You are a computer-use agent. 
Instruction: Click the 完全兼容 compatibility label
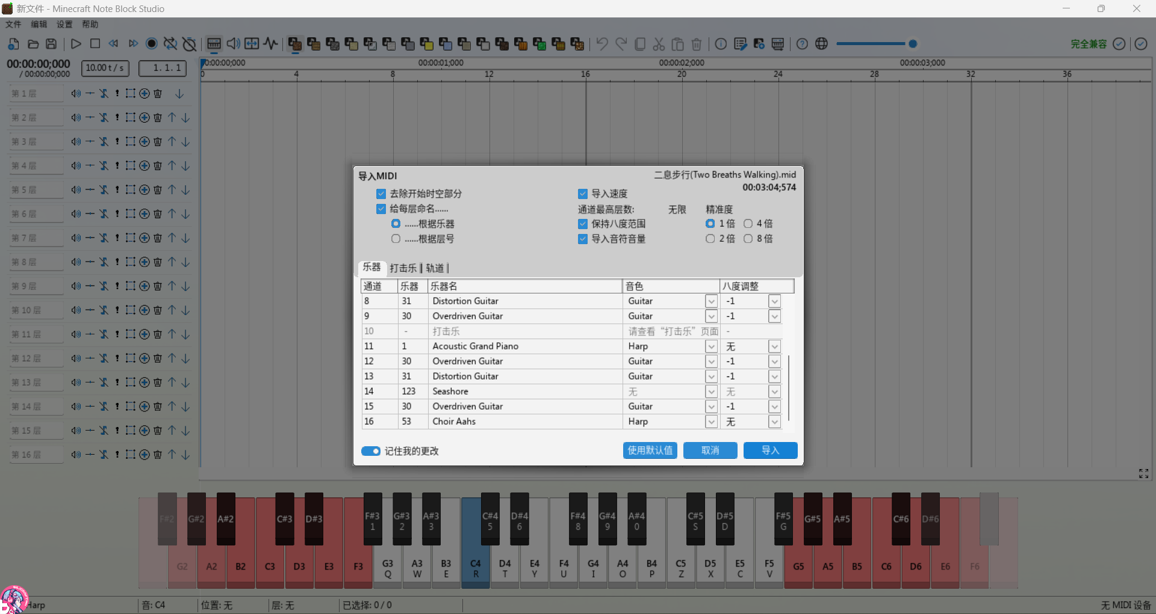(1089, 44)
